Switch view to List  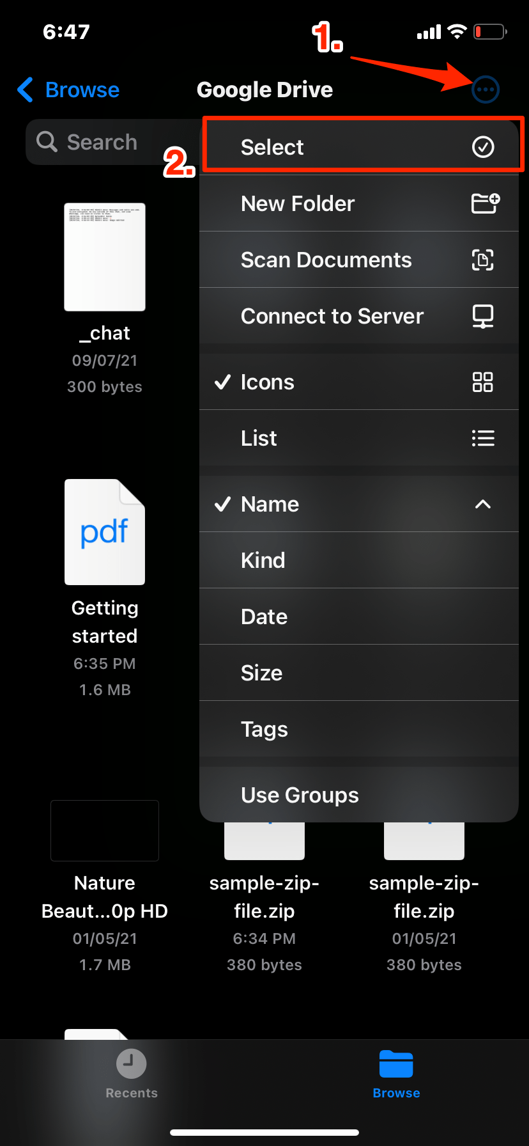[x=359, y=439]
